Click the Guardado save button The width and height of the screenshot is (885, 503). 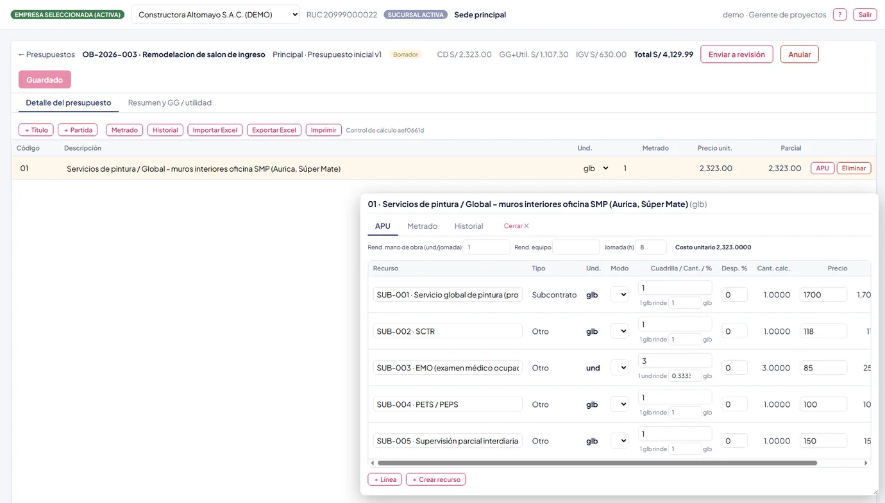click(45, 79)
